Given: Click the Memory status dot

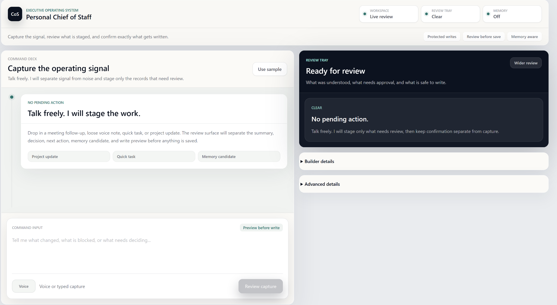Looking at the screenshot, I should (488, 14).
